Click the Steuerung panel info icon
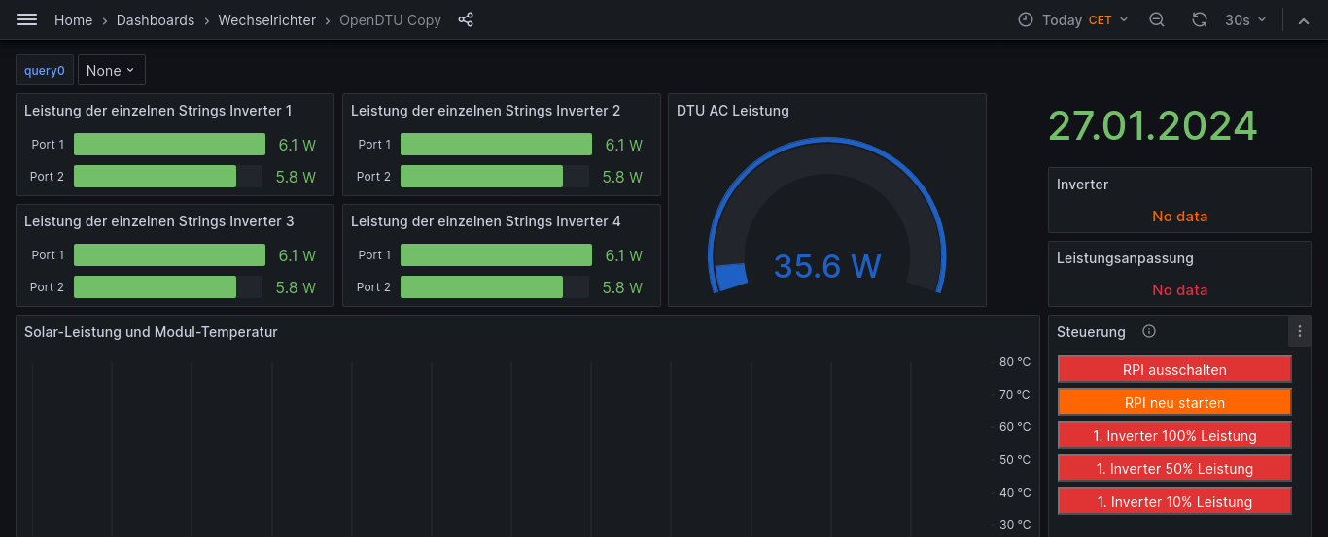Image resolution: width=1328 pixels, height=537 pixels. 1149,332
